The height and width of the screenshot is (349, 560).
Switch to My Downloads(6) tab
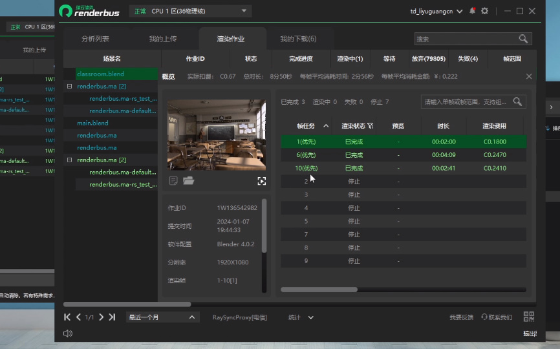(x=298, y=39)
